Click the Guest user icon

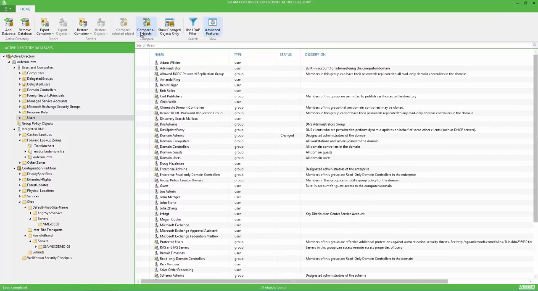[x=156, y=186]
